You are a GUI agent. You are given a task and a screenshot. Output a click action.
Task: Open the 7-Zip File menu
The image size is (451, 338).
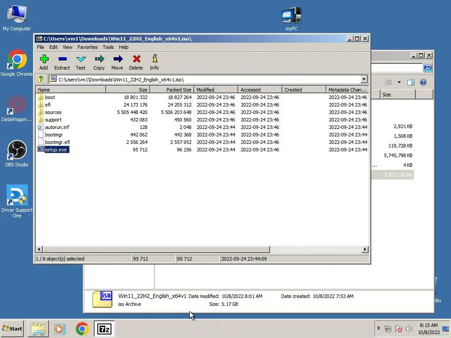(41, 47)
